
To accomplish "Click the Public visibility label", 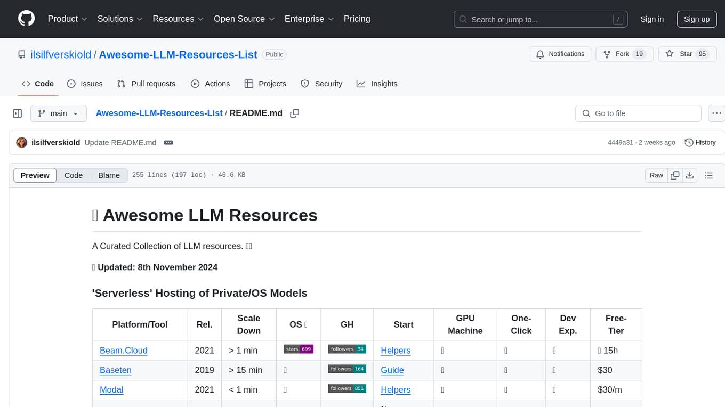I will point(275,54).
